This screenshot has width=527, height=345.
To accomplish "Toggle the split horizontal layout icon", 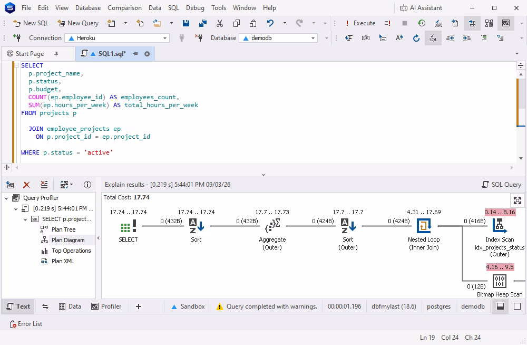I will point(501,306).
